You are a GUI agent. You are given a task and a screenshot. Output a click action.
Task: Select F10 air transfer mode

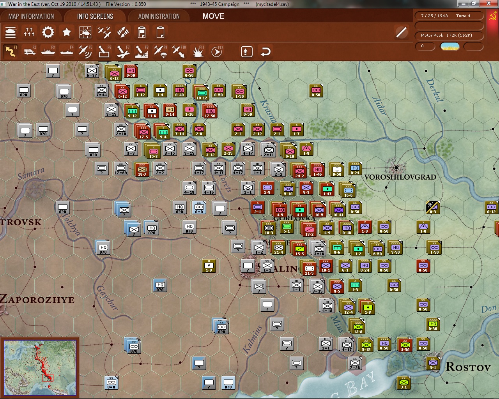(179, 51)
